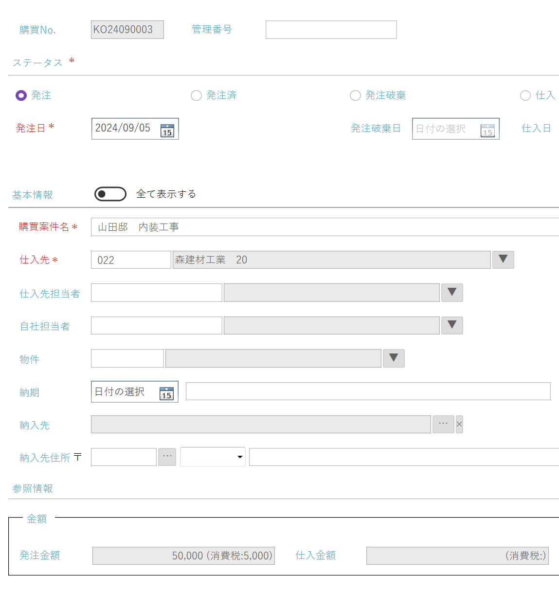Viewport: 559px width, 595px height.
Task: Click the 金額 group label
Action: 37,519
